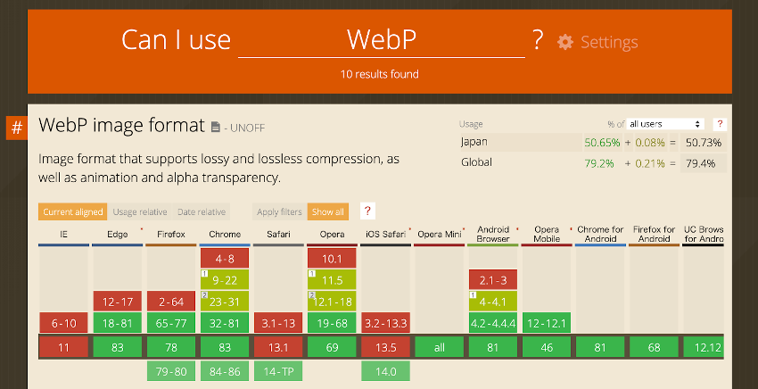Select Opera Mobile 46 cell
Image resolution: width=758 pixels, height=389 pixels.
click(x=547, y=347)
